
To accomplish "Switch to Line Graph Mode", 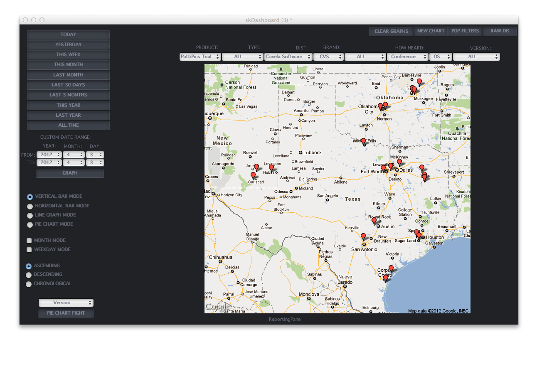I will pos(30,215).
